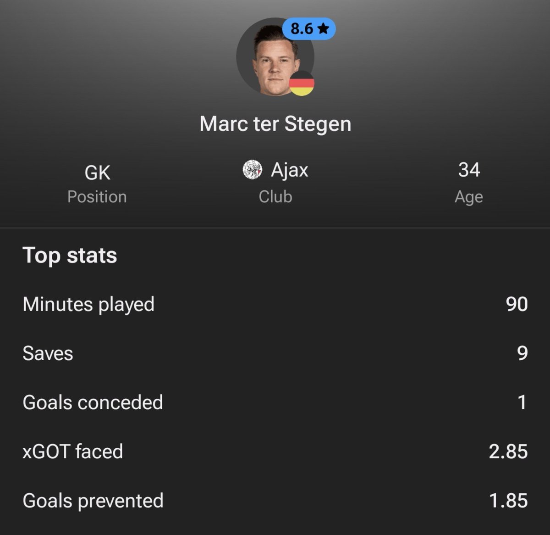Click the Club label under Ajax

[x=275, y=197]
